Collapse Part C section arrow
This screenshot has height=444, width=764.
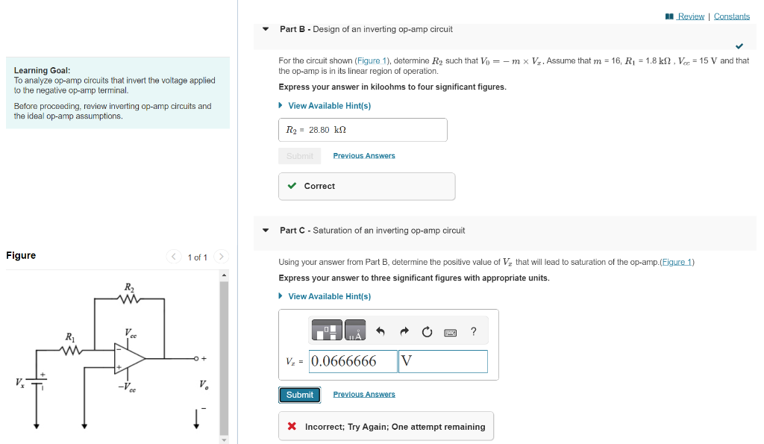tap(265, 231)
